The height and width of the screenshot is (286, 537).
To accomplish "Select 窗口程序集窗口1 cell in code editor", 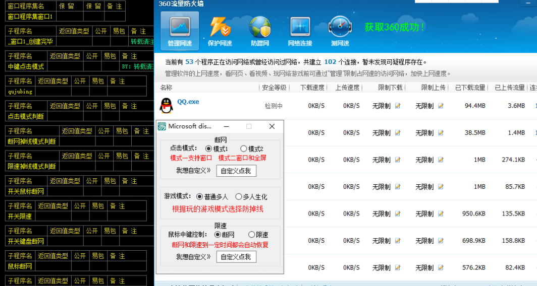I will (31, 17).
